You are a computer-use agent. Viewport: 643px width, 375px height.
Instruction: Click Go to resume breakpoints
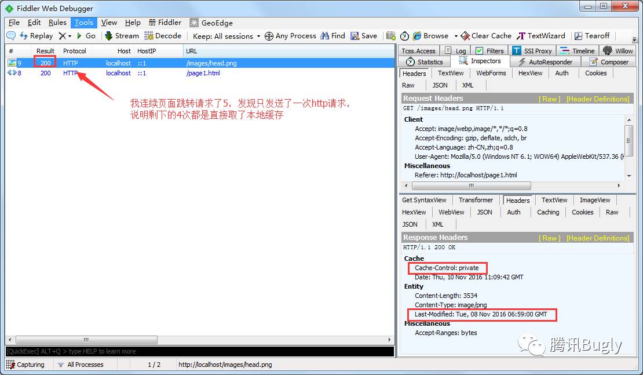(x=86, y=36)
